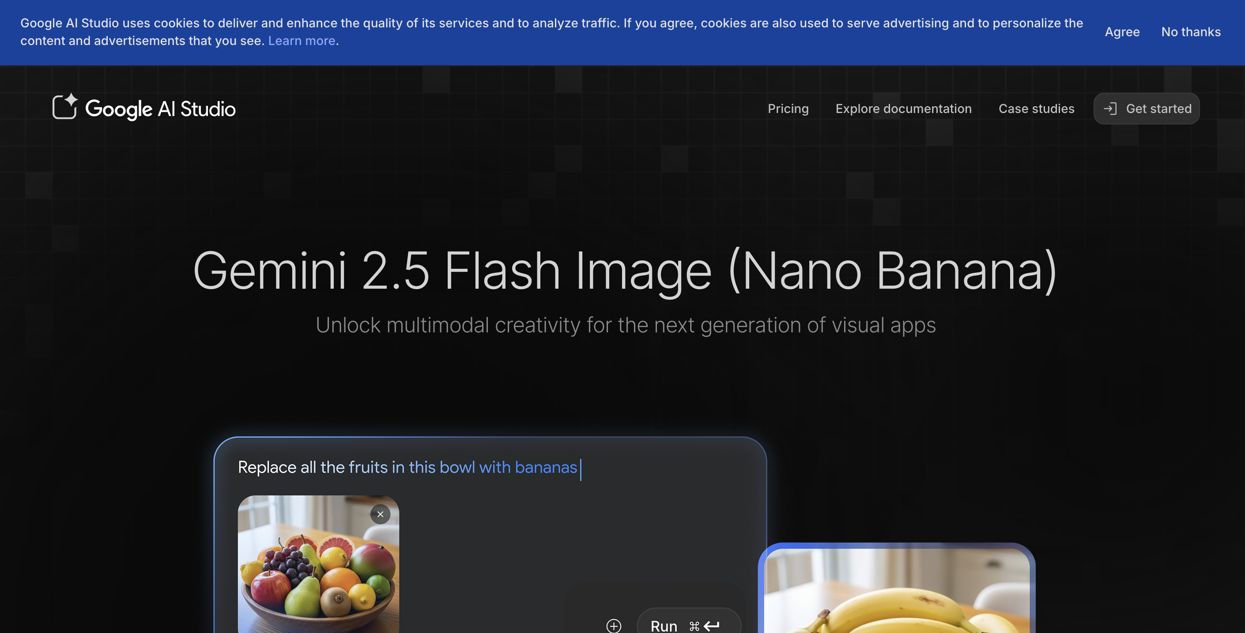Open Explore documentation link
1245x633 pixels.
(x=903, y=109)
